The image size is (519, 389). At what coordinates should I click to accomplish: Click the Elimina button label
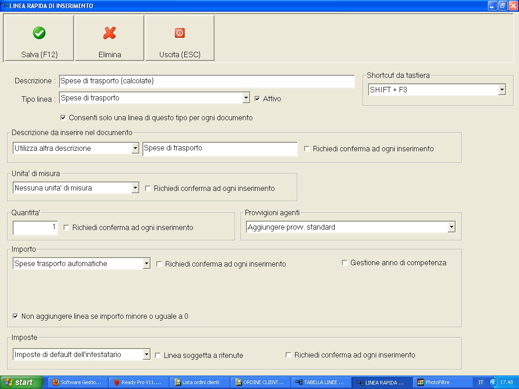[109, 54]
